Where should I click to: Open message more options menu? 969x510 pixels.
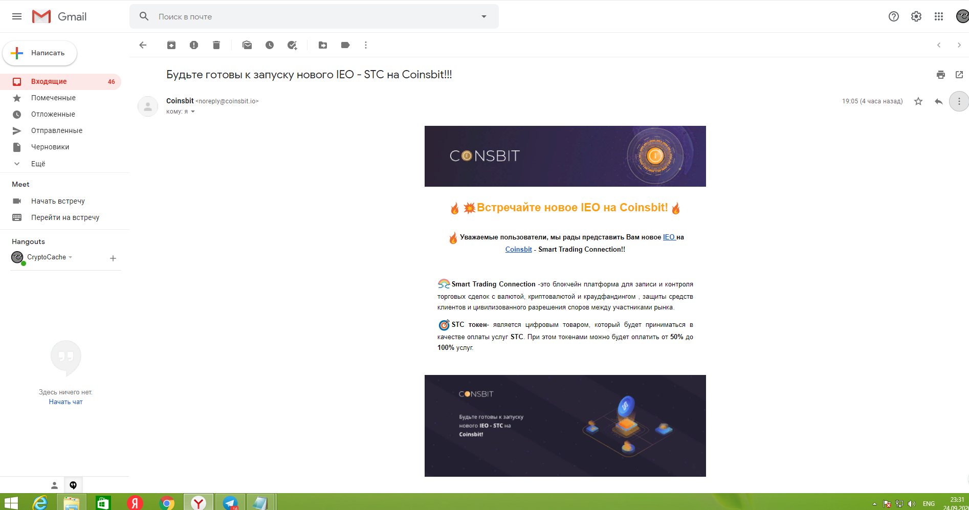pyautogui.click(x=959, y=101)
